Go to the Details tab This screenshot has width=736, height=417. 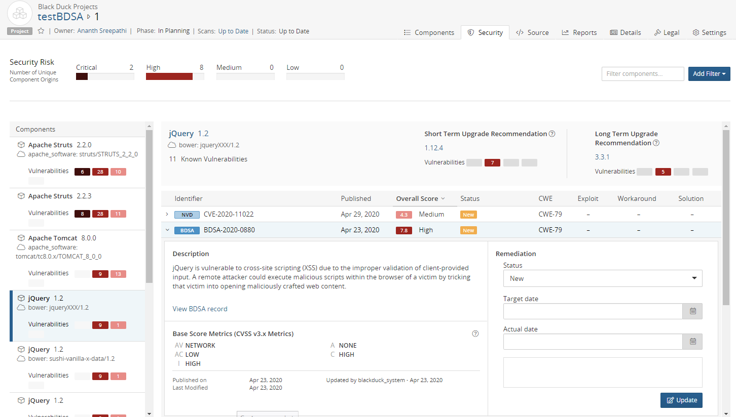(625, 32)
